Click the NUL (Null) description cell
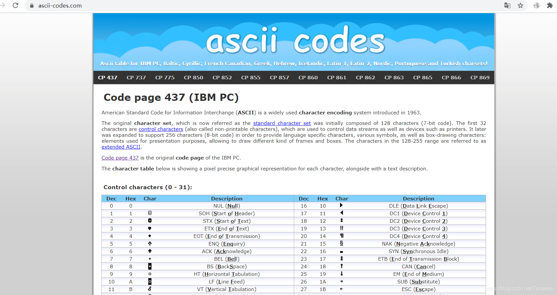 pyautogui.click(x=227, y=206)
